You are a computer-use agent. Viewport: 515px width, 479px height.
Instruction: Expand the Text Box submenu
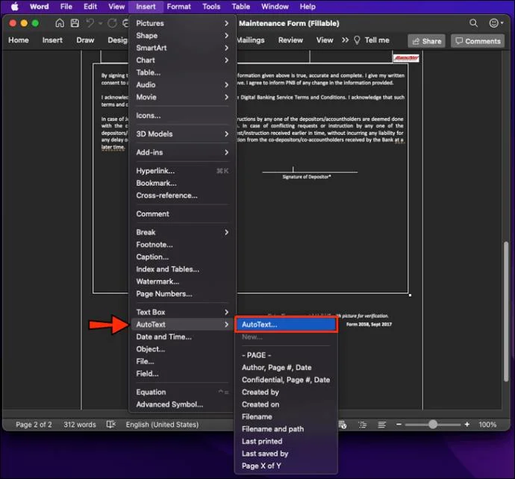coord(182,312)
